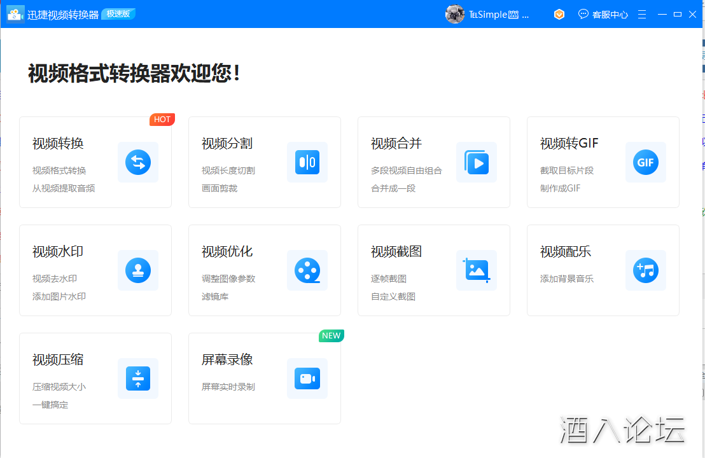Screen dimensions: 705x458
Task: Select the video merge play icon
Action: coord(477,162)
